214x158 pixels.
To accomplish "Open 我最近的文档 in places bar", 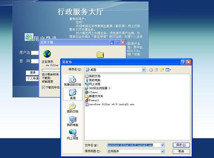I will point(73,81).
